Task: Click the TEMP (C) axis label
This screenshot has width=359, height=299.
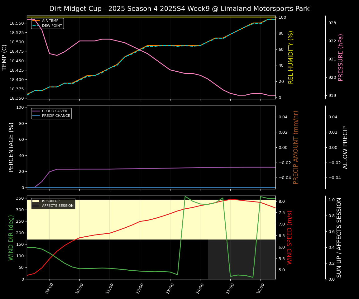Action: (5, 57)
